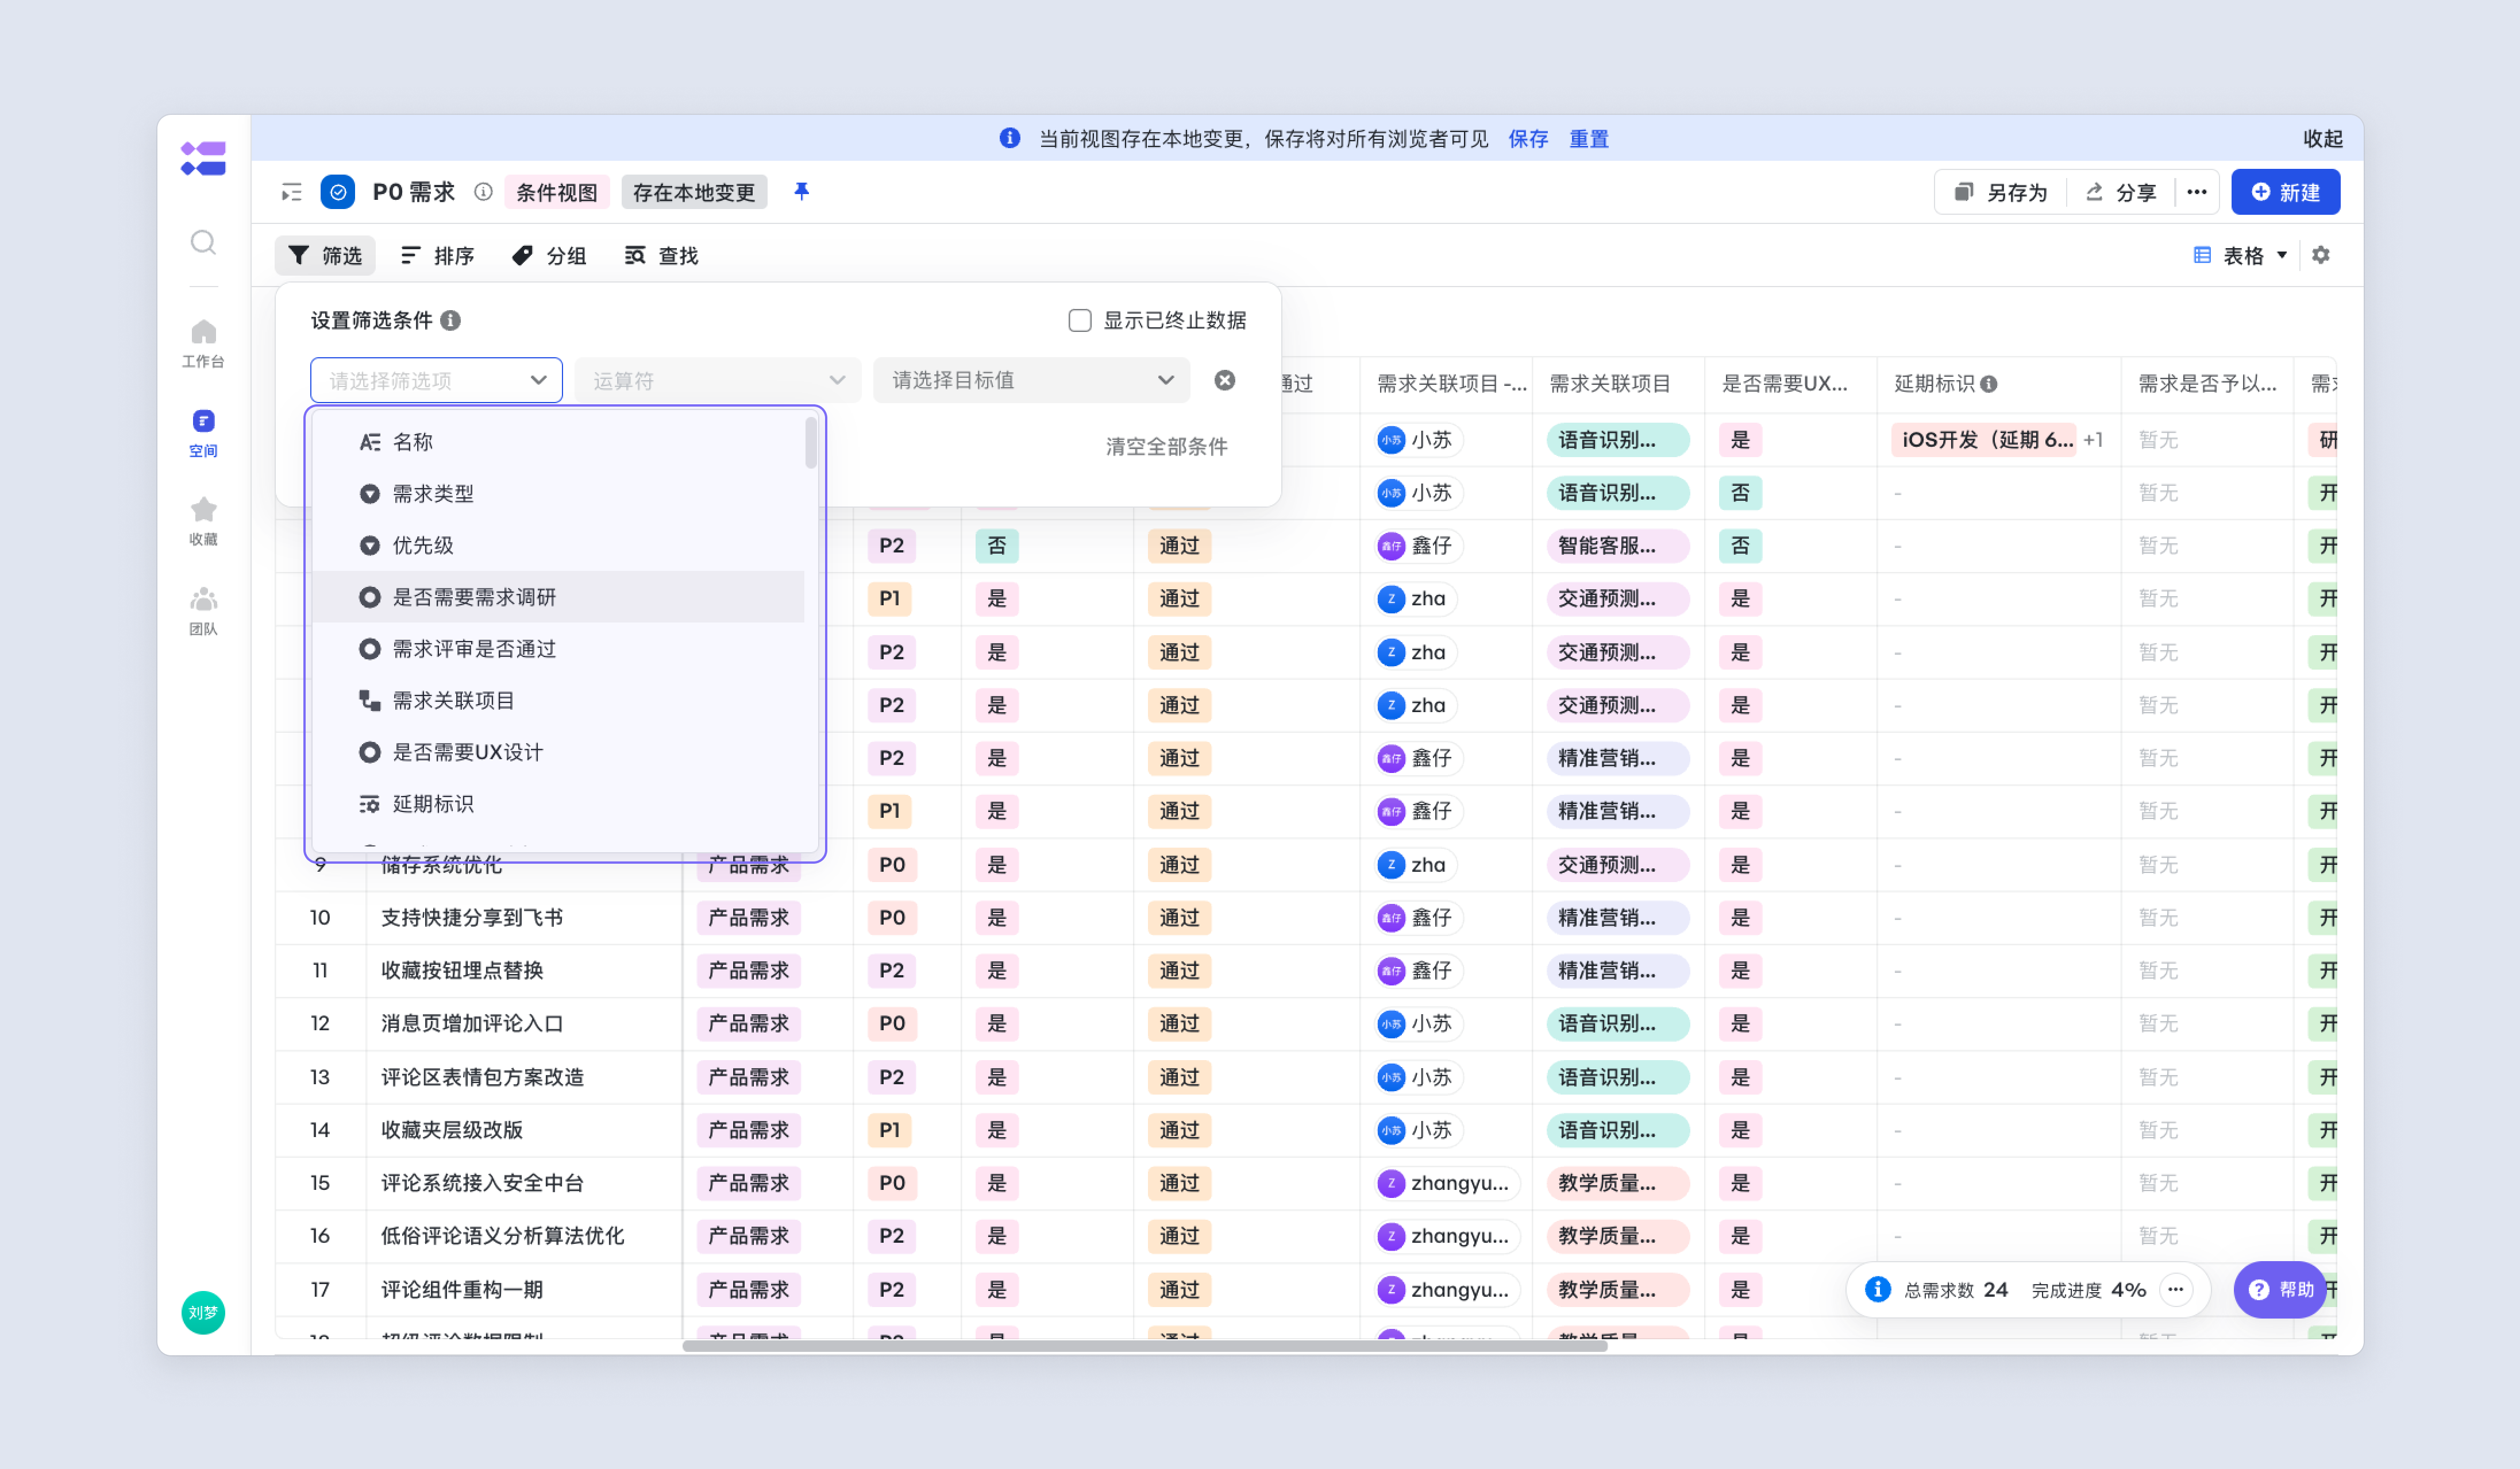The height and width of the screenshot is (1469, 2520).
Task: Click 鑫仔 avatar in row 10
Action: (x=1390, y=917)
